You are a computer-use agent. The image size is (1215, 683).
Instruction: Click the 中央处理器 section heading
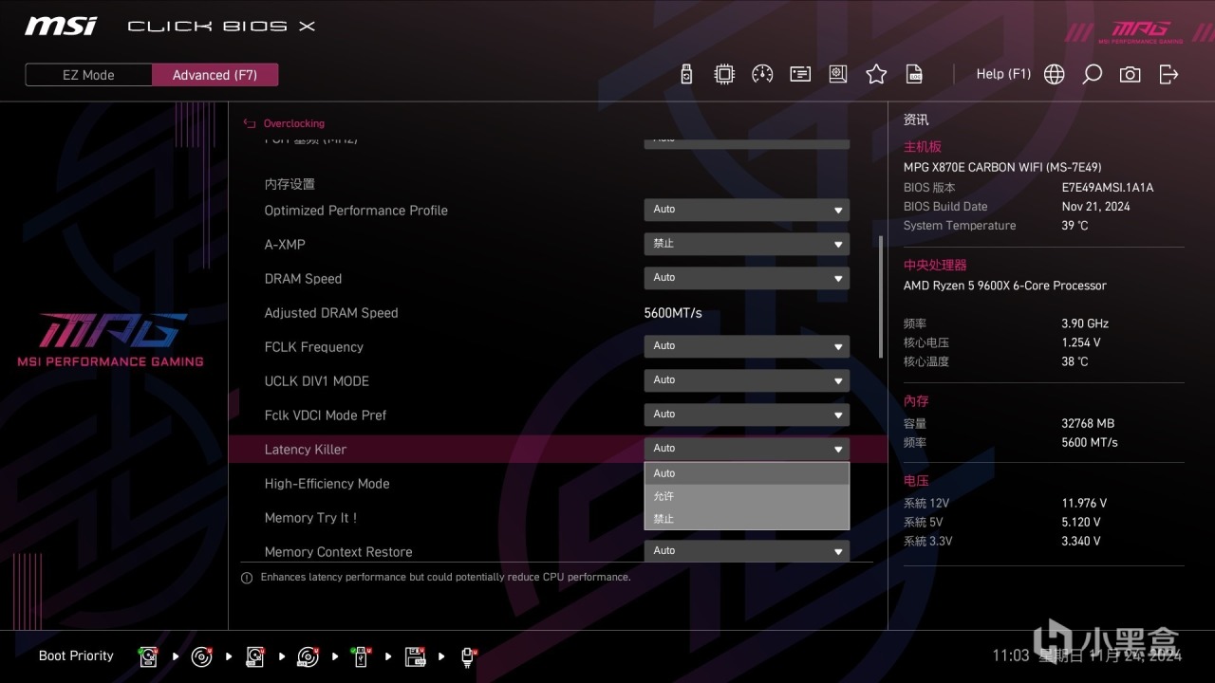click(x=935, y=266)
